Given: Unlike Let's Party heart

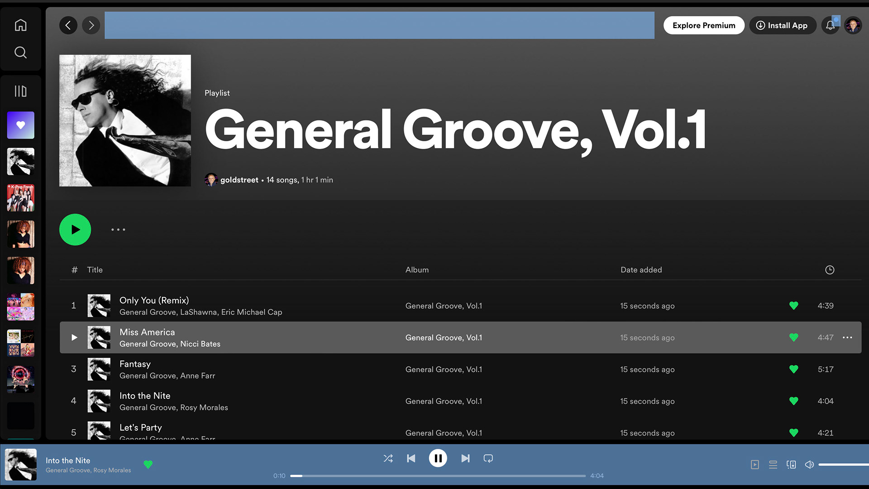Looking at the screenshot, I should [x=793, y=432].
